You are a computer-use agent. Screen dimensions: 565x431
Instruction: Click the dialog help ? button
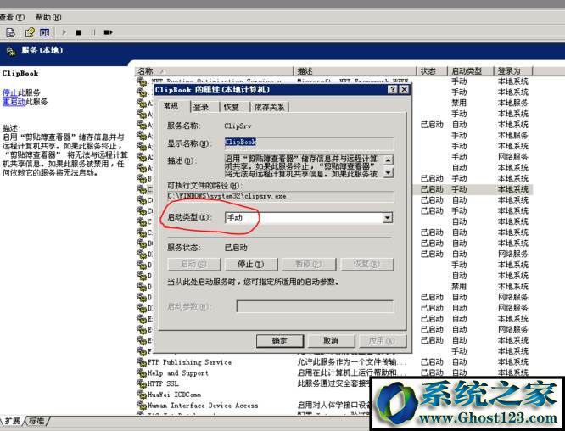pyautogui.click(x=393, y=89)
